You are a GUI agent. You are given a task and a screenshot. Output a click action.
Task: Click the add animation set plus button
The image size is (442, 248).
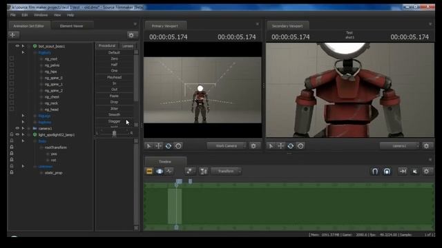tap(13, 35)
